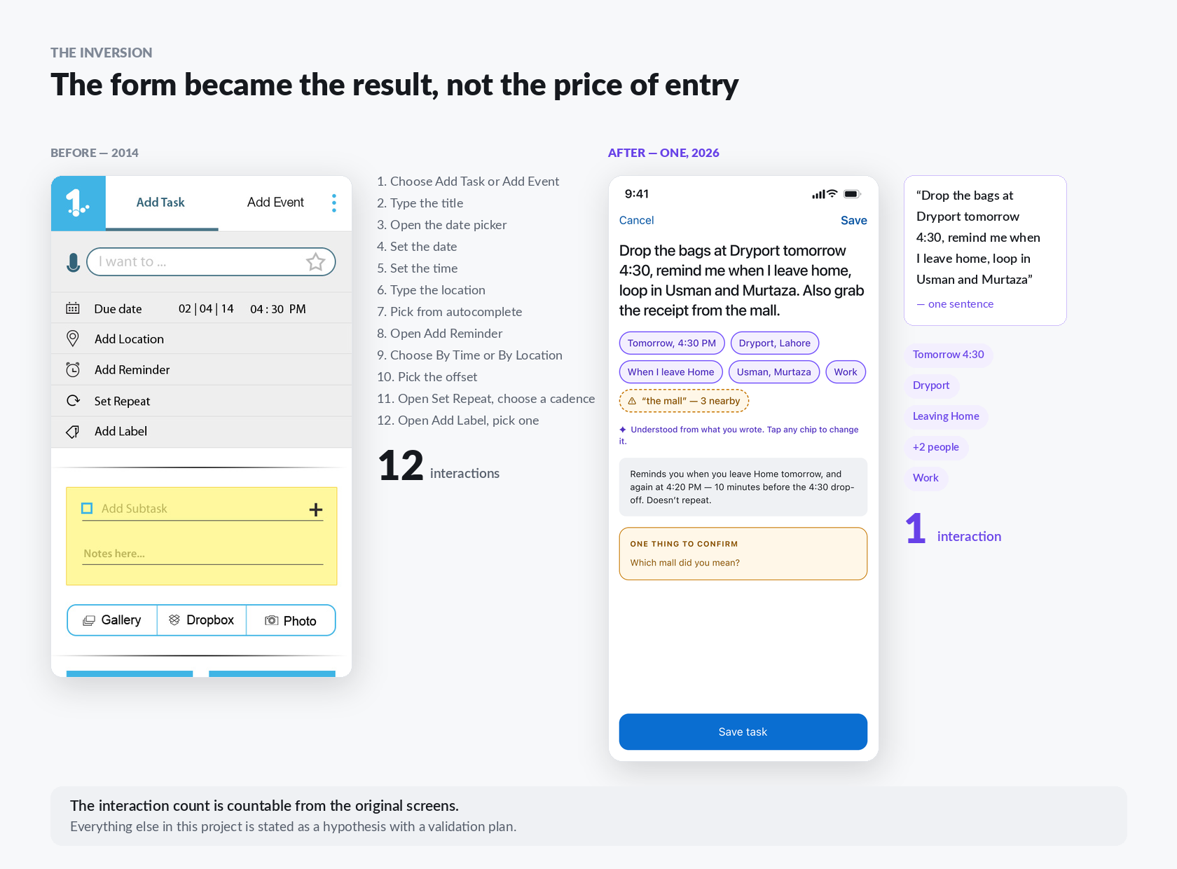
Task: Select the Add Task tab
Action: pos(160,203)
